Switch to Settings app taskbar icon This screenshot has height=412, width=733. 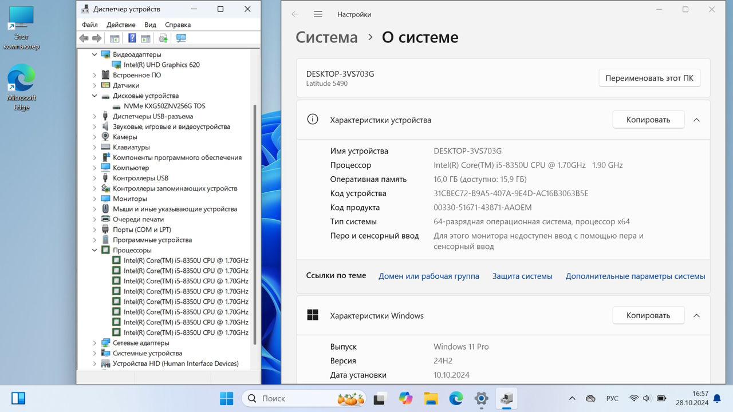(482, 398)
